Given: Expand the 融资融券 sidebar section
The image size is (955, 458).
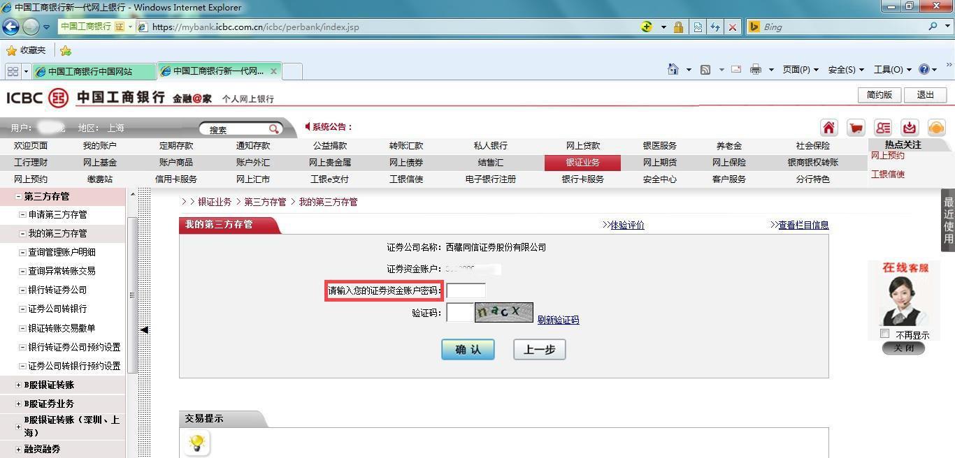Looking at the screenshot, I should point(18,449).
